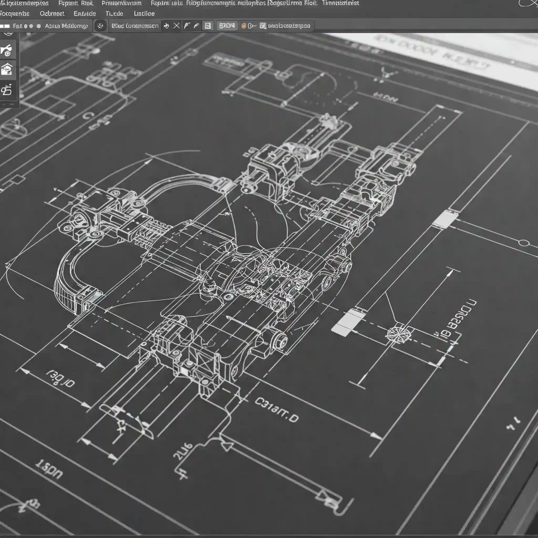Viewport: 538px width, 538px height.
Task: Open the Atirsa Mdtiomsp dropdown in toolbar
Action: [66, 26]
